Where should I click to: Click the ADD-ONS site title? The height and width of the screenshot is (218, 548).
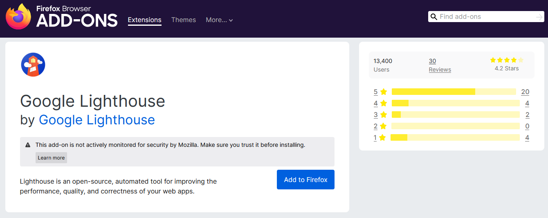(x=77, y=20)
